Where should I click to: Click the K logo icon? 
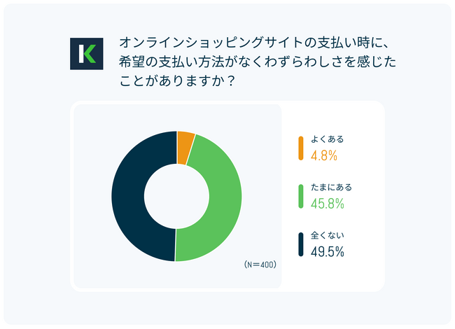click(x=87, y=54)
